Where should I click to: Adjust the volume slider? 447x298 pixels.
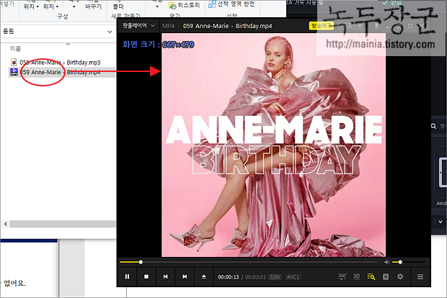coord(409,262)
